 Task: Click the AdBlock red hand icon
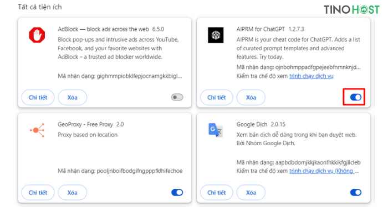pos(37,35)
